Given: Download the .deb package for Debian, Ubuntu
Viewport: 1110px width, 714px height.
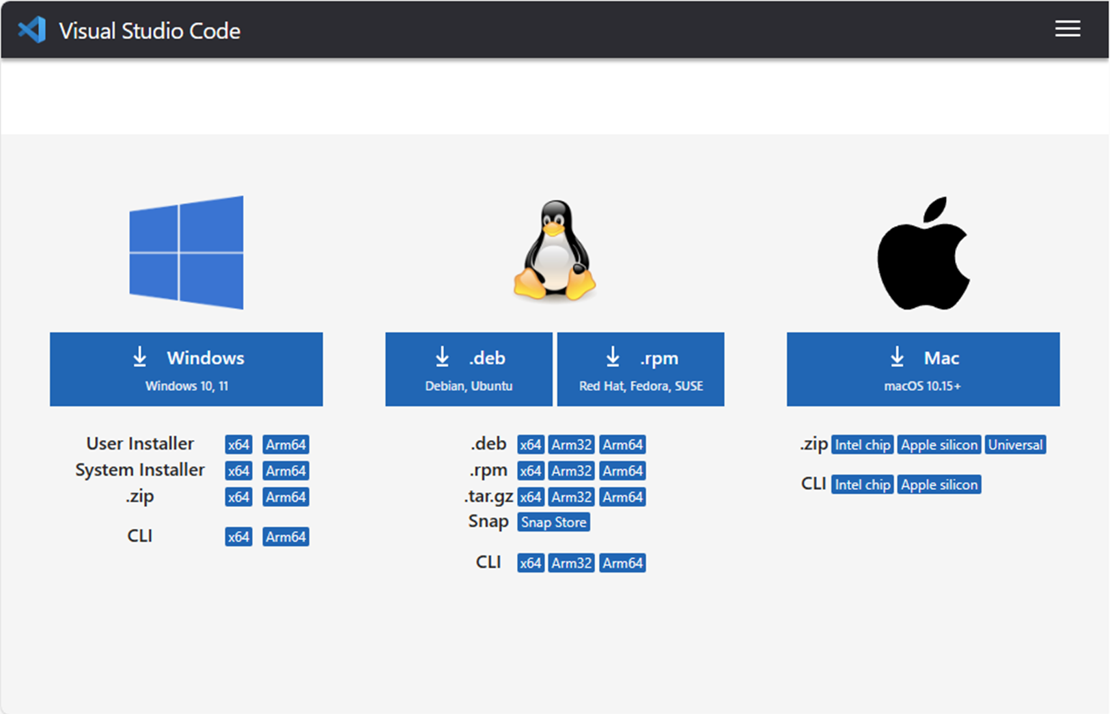Looking at the screenshot, I should click(x=469, y=370).
